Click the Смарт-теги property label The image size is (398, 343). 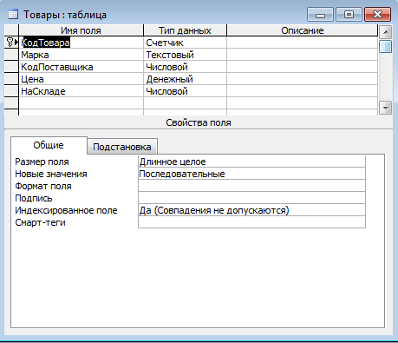tap(40, 222)
